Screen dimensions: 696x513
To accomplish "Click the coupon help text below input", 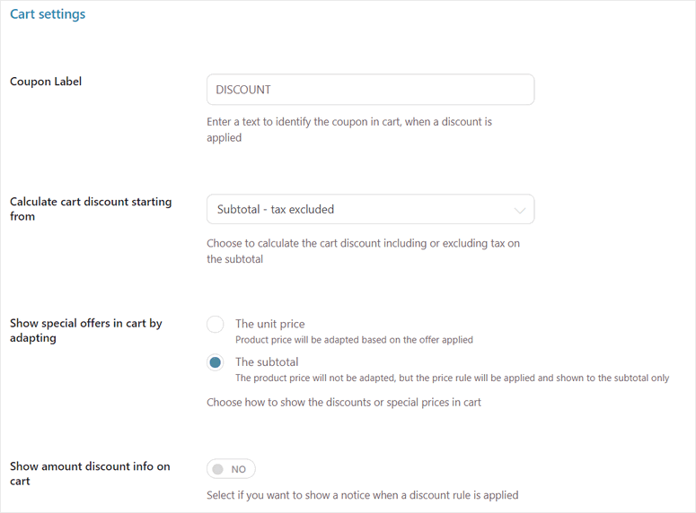I will pos(348,129).
